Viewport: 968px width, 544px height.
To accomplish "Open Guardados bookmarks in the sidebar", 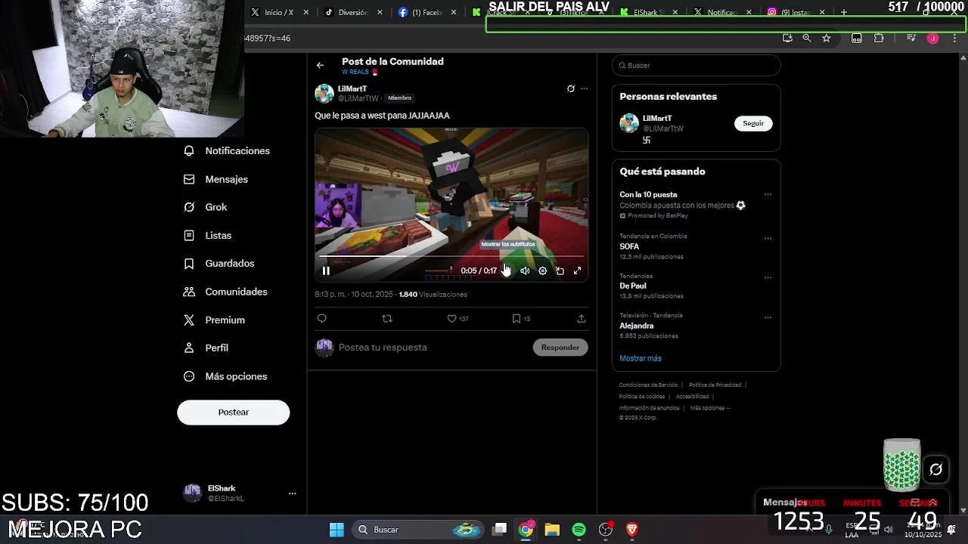I will pos(219,264).
